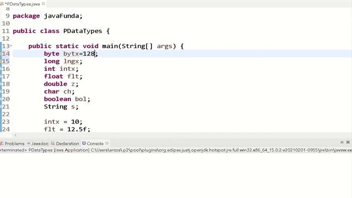Click the 'char ch;' declaration
This screenshot has width=352, height=198.
pos(59,92)
